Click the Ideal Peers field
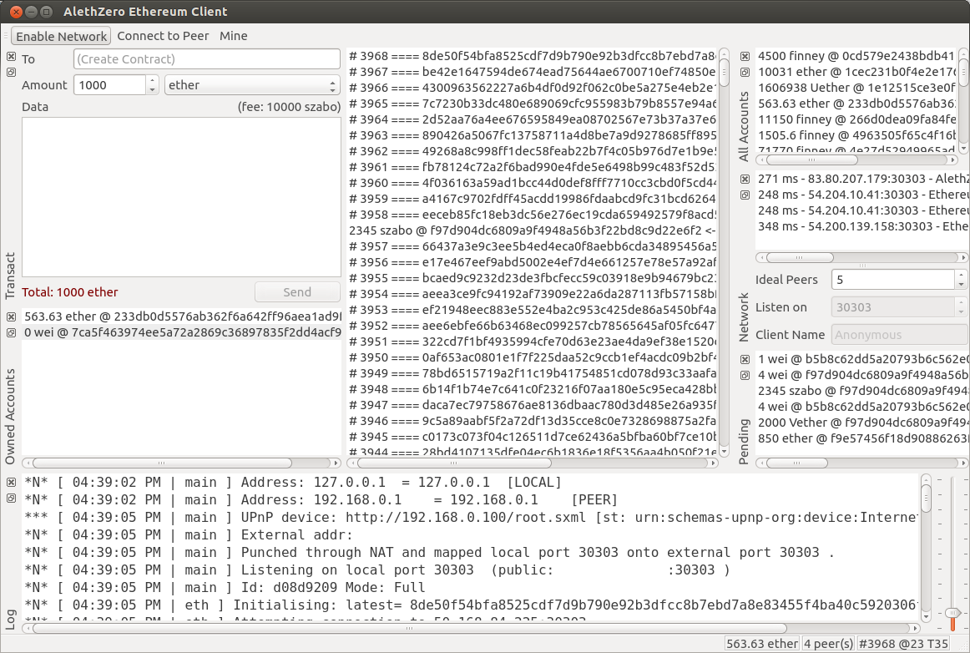 point(893,279)
